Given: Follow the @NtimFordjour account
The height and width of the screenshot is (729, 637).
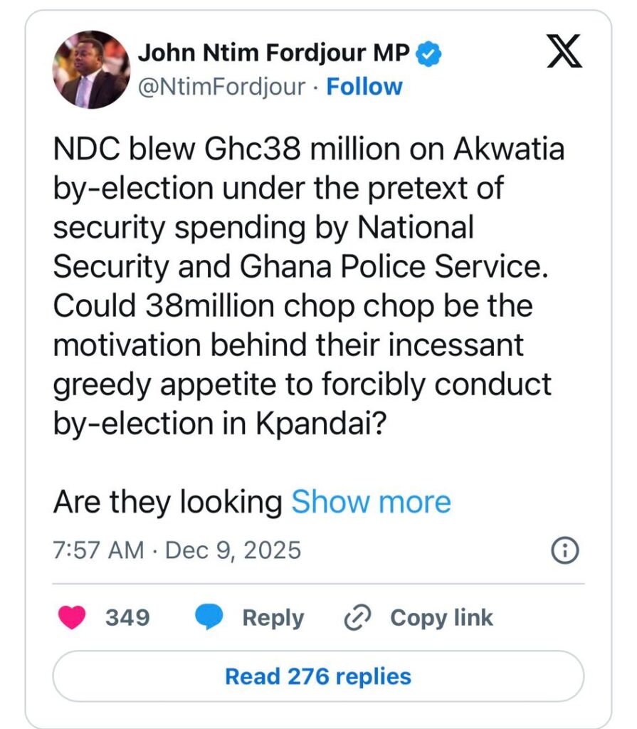Looking at the screenshot, I should tap(364, 87).
